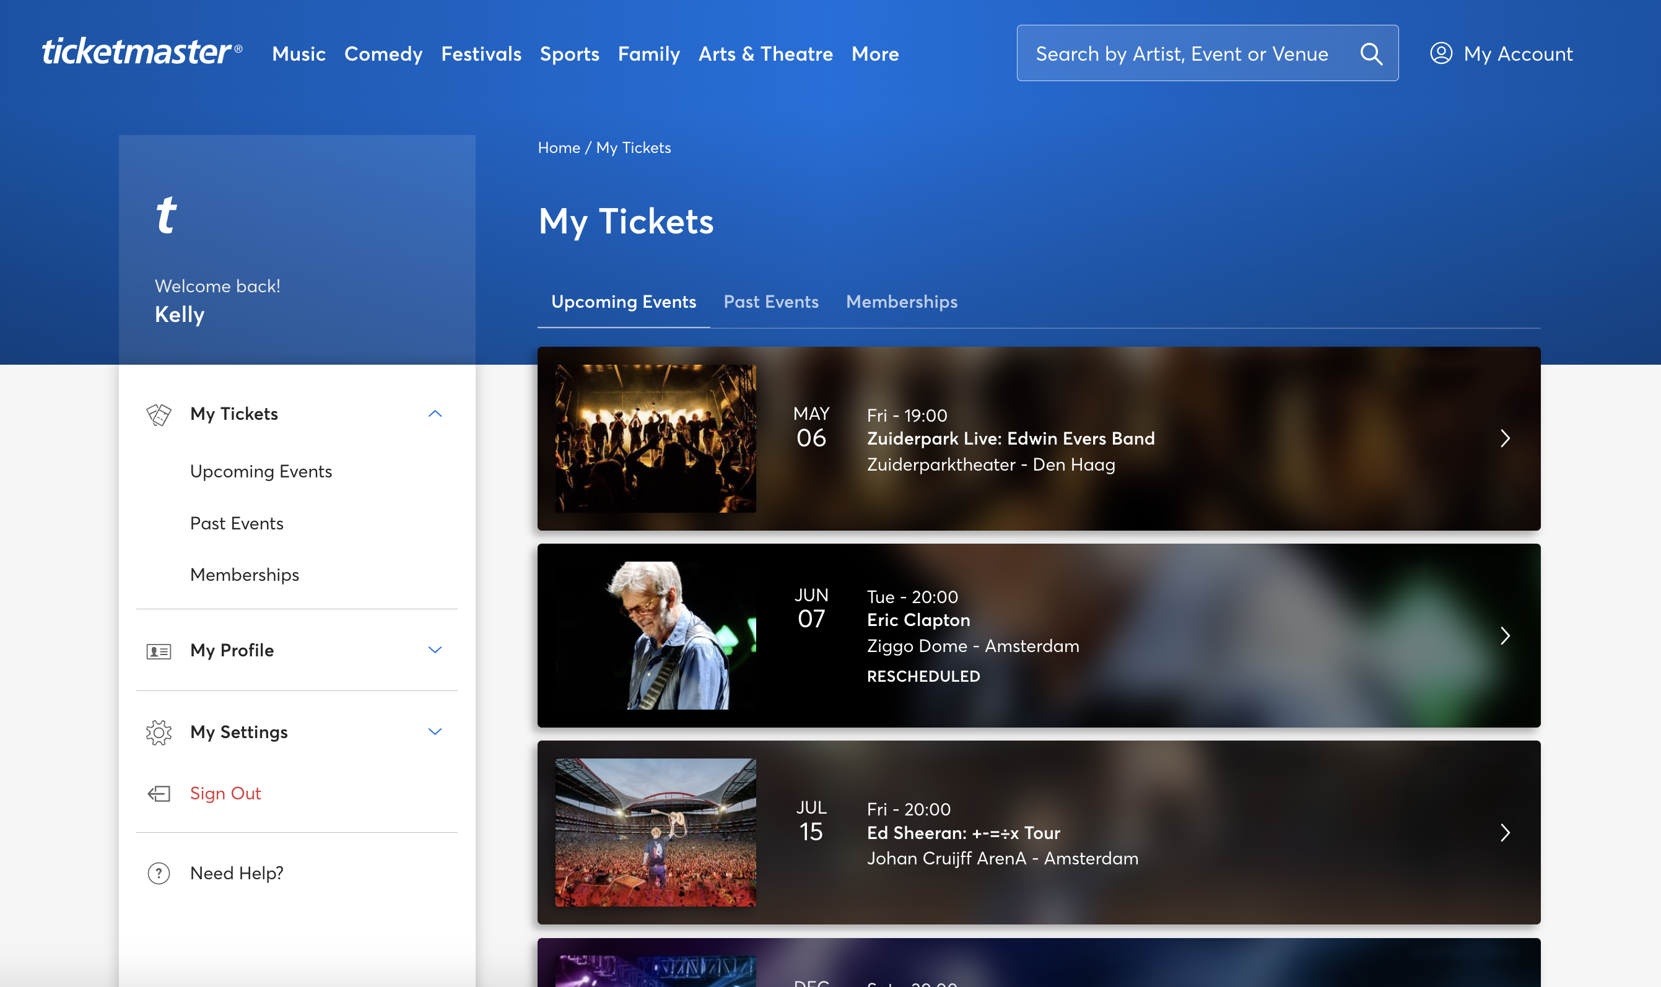Click the My Settings sidebar heading
The width and height of the screenshot is (1661, 987).
coord(239,733)
